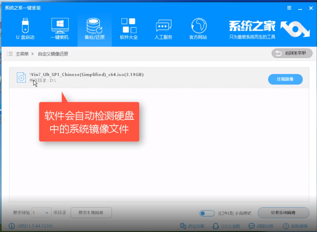Toggle the 杀毒模式 antivirus mode switch
The height and width of the screenshot is (232, 317).
pyautogui.click(x=207, y=213)
